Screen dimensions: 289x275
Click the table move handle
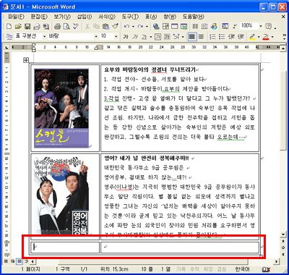coord(26,60)
